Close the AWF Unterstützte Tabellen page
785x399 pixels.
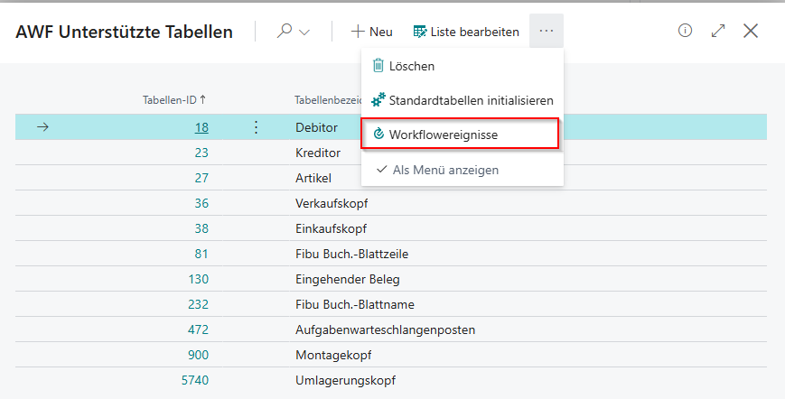pos(751,31)
